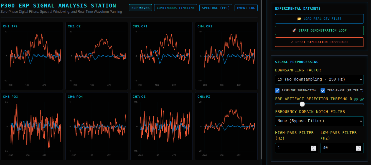Open the SPECTRAL (FFT) tab
Image resolution: width=371 pixels, height=165 pixels.
coord(216,8)
